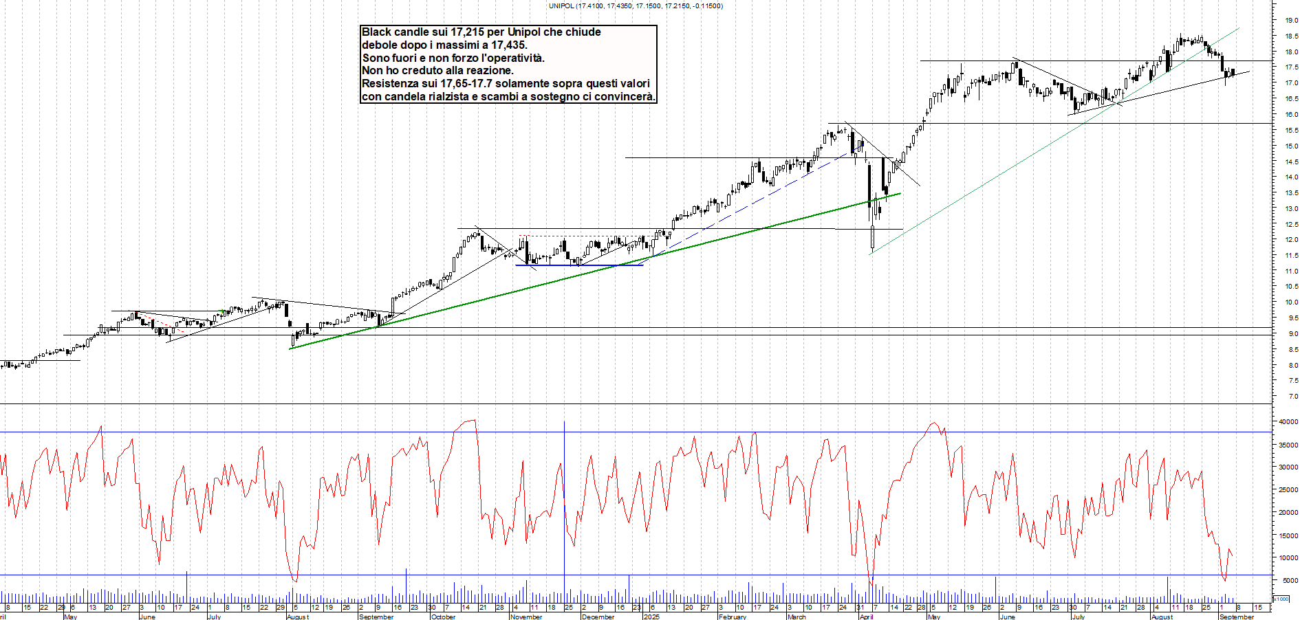Click annotation line 'Sono fuori e non forzo l'operatività.'

click(453, 58)
